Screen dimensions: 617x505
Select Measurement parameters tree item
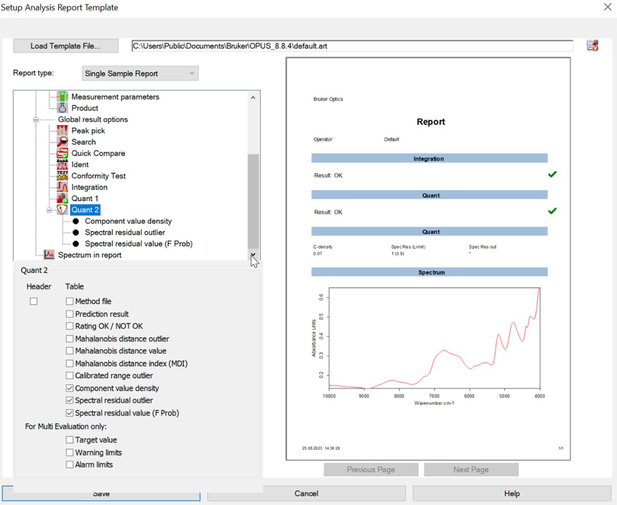click(115, 96)
